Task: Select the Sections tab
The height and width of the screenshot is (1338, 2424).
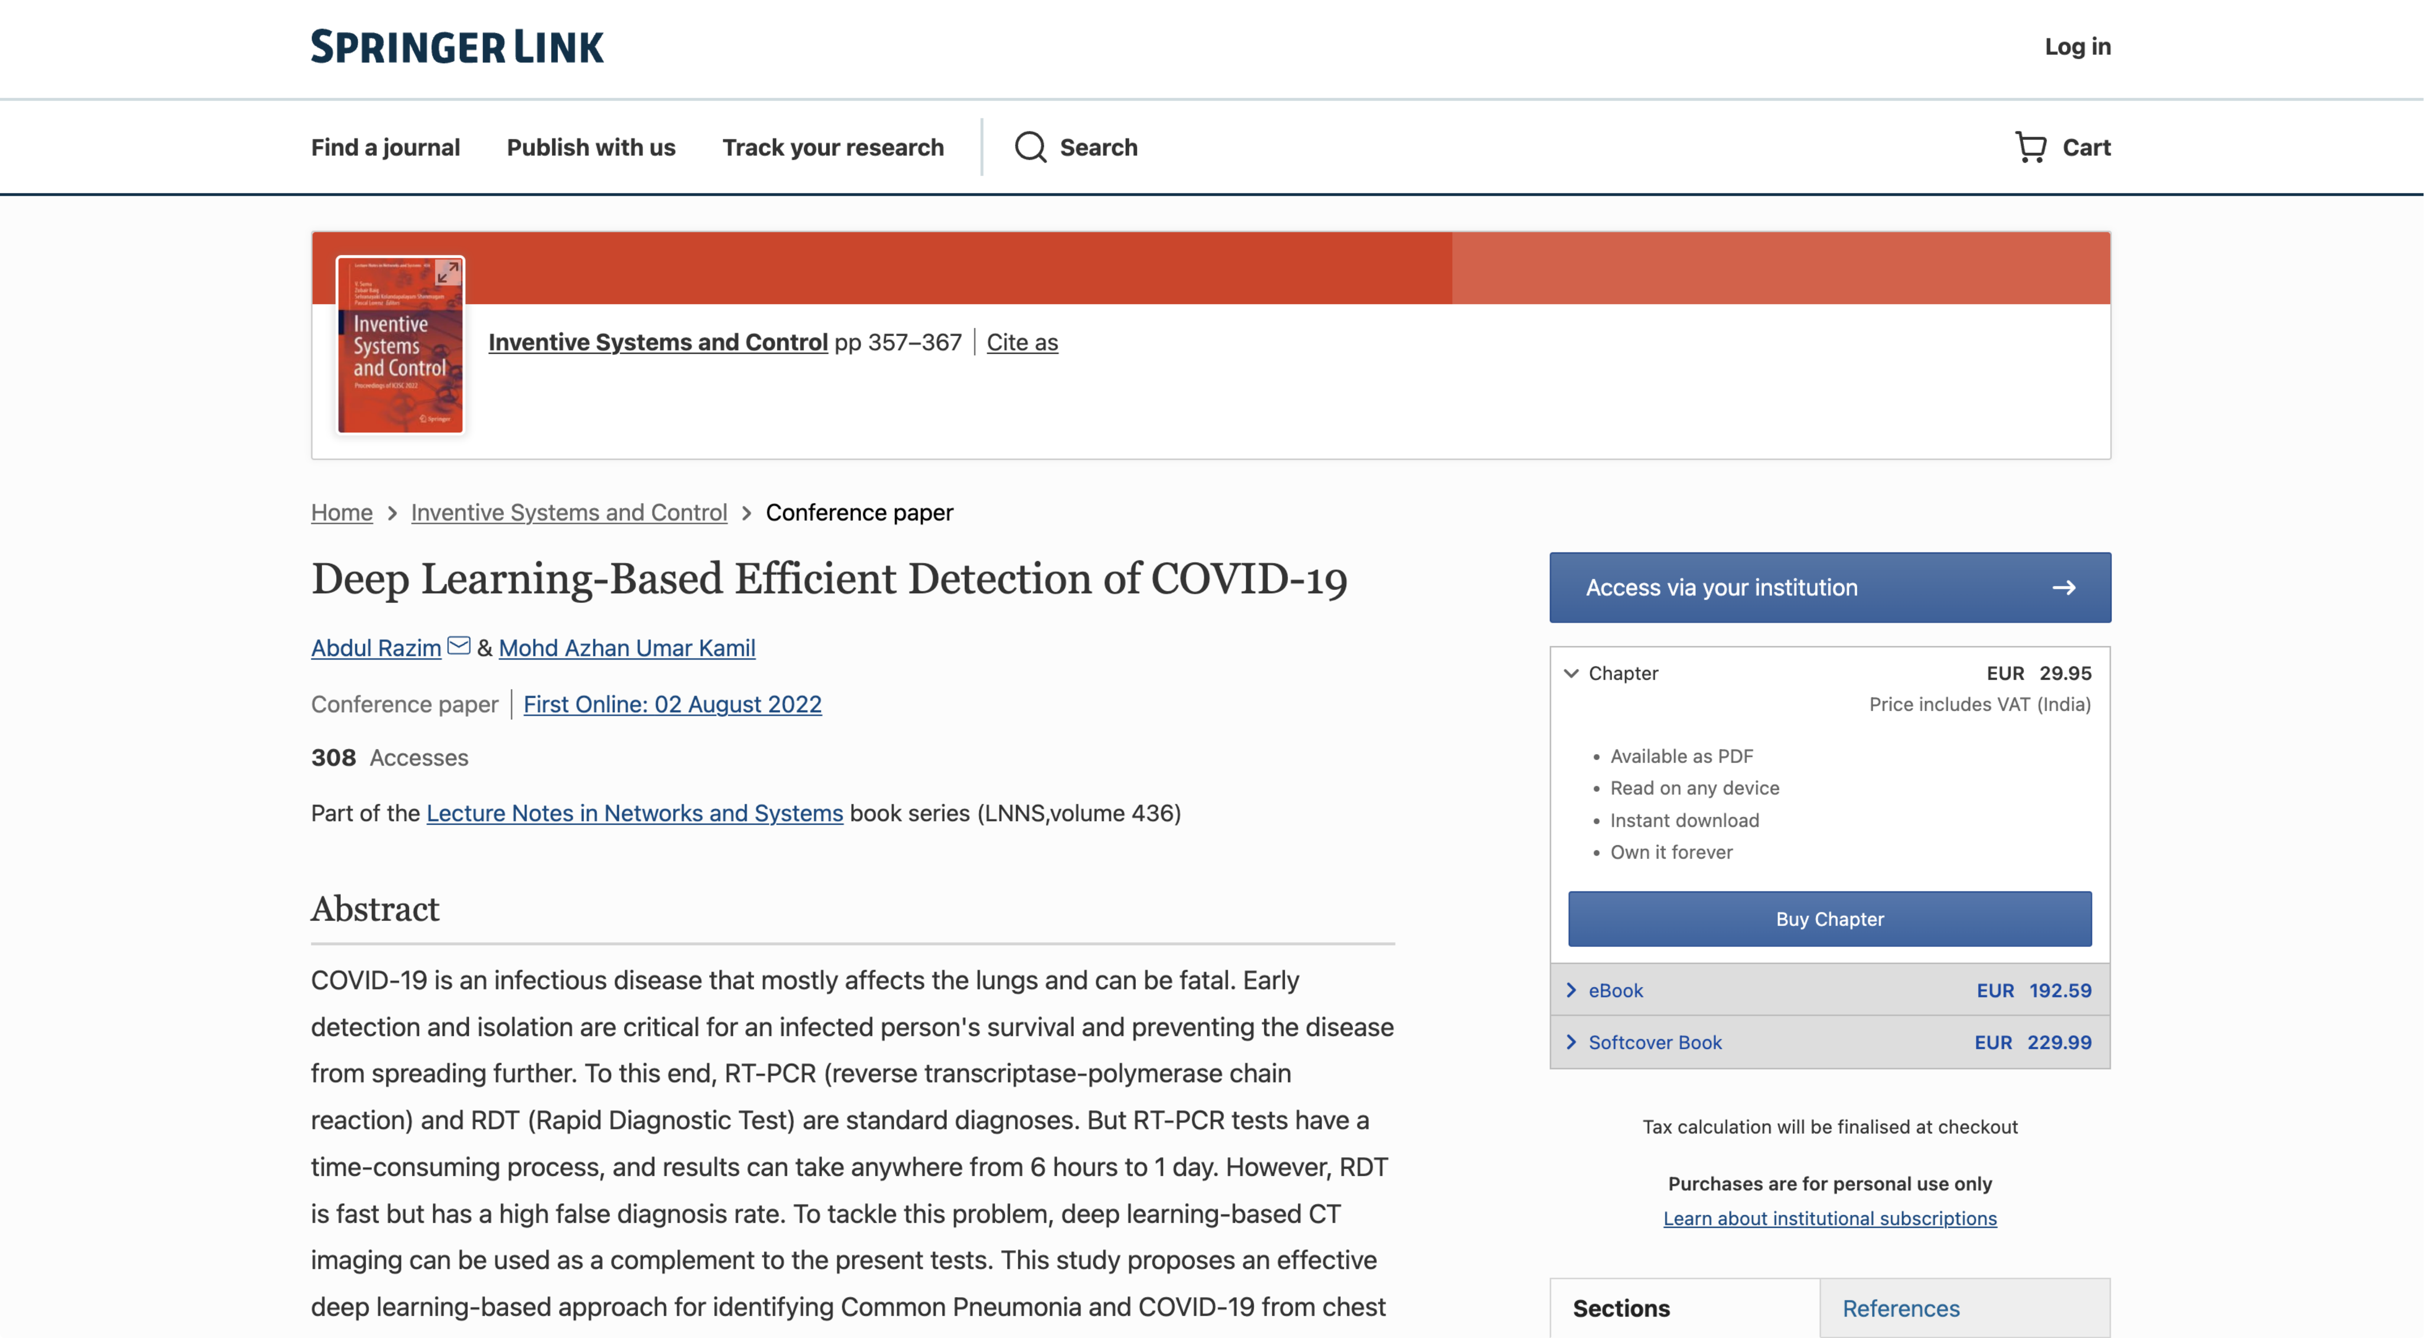Action: click(1620, 1308)
